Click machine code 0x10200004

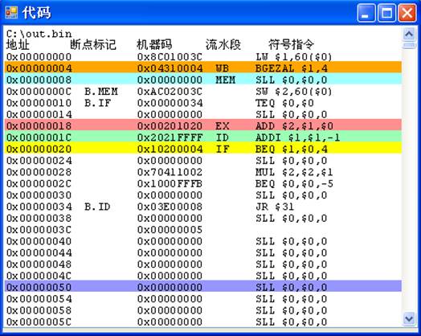[x=170, y=149]
